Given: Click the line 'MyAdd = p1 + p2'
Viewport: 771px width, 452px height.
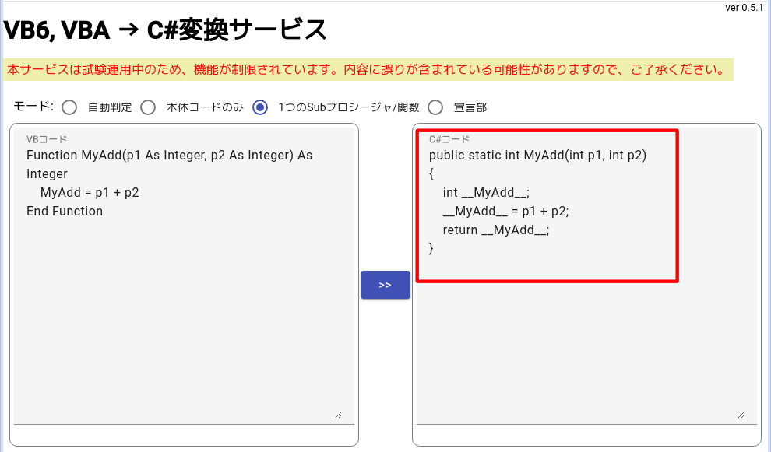Looking at the screenshot, I should tap(90, 193).
